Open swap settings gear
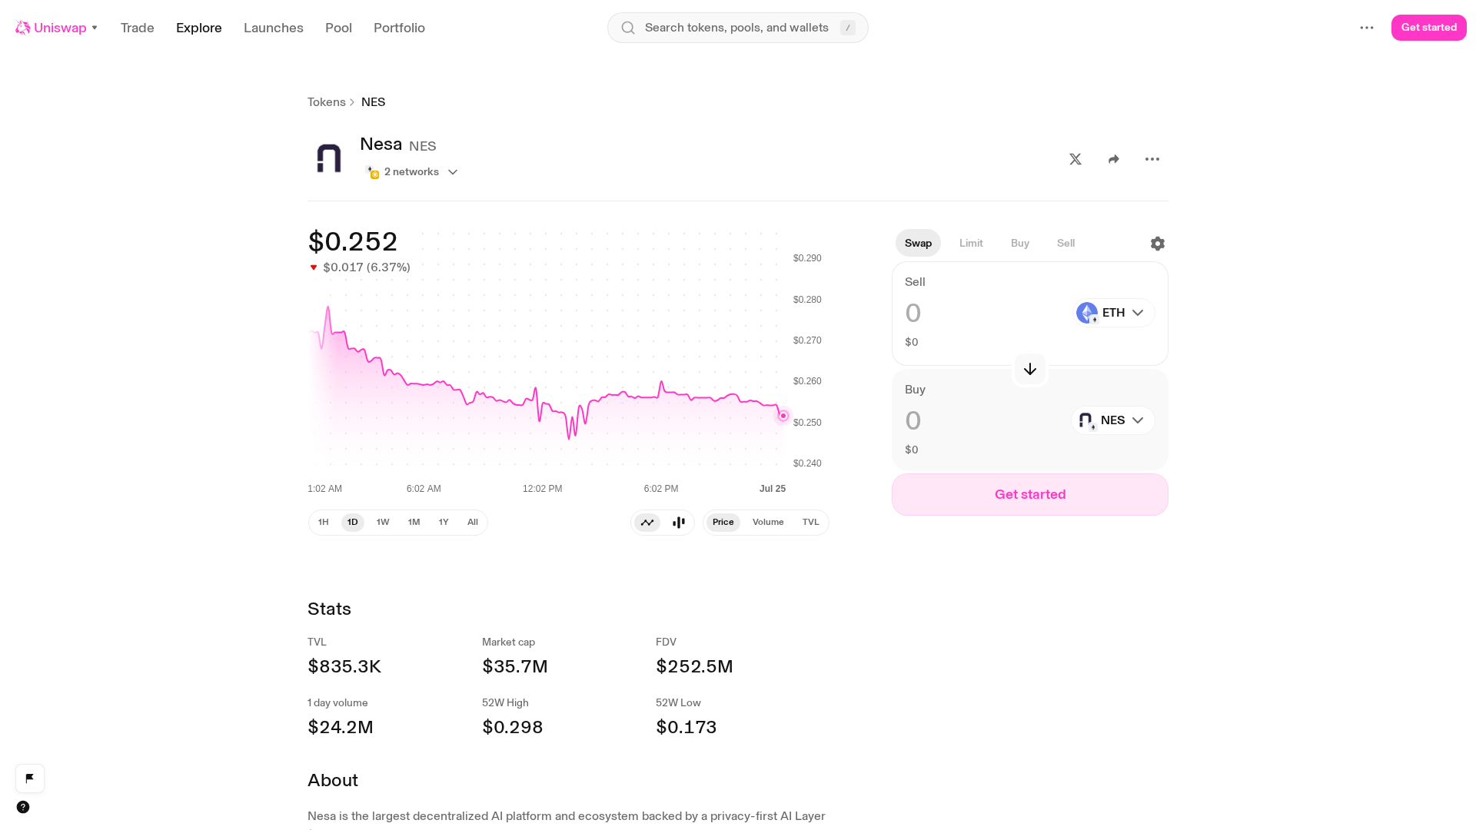Viewport: 1476px width, 830px height. click(1158, 244)
